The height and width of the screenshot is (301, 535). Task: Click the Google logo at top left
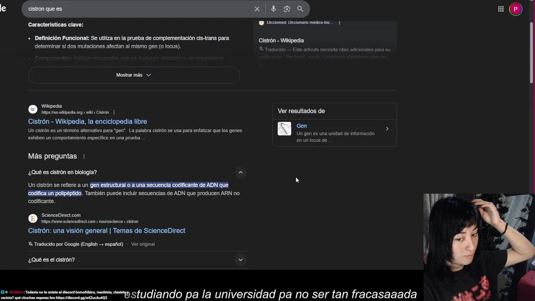[3, 9]
